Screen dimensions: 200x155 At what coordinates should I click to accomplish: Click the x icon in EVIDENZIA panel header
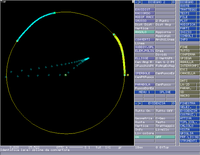[136, 103]
